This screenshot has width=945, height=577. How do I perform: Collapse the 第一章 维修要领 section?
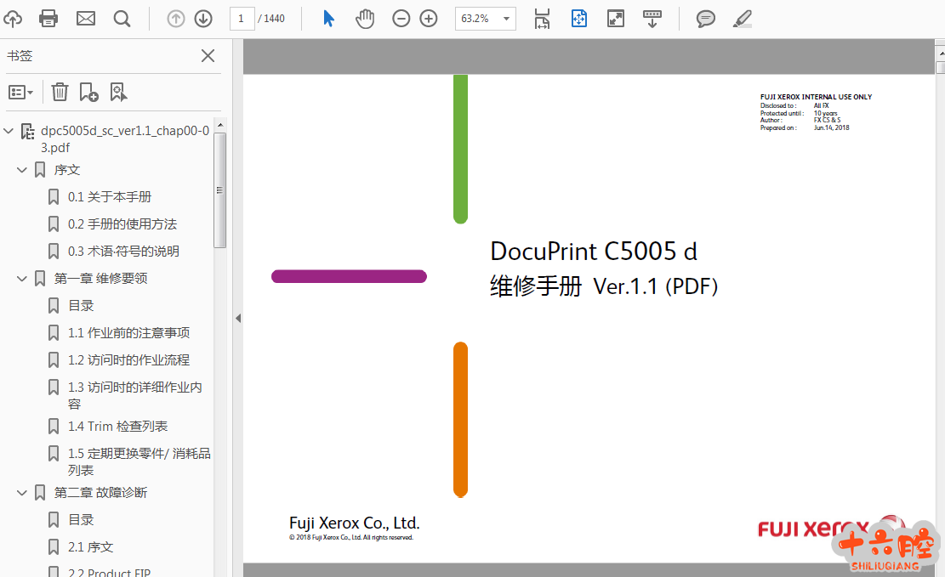(22, 278)
